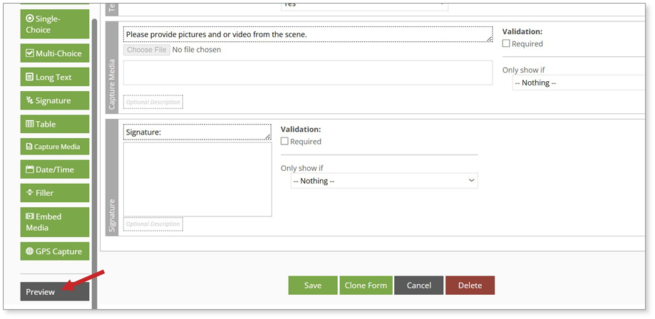Insert an Embed Media element
Screen dimensions: 655x319
click(x=55, y=222)
